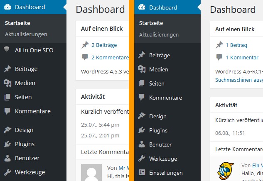Click the pin icon beside 2 Beiträge
This screenshot has height=181, width=263.
pos(85,45)
